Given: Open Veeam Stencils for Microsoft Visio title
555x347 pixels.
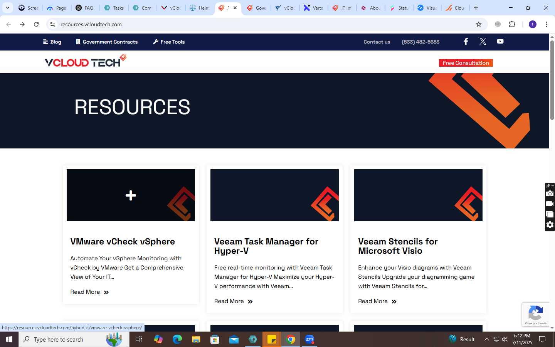Looking at the screenshot, I should click(x=398, y=246).
